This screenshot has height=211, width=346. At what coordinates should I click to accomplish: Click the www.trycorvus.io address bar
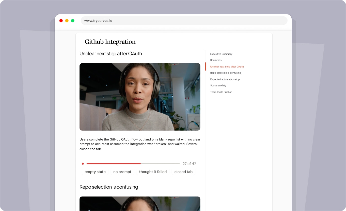(184, 21)
